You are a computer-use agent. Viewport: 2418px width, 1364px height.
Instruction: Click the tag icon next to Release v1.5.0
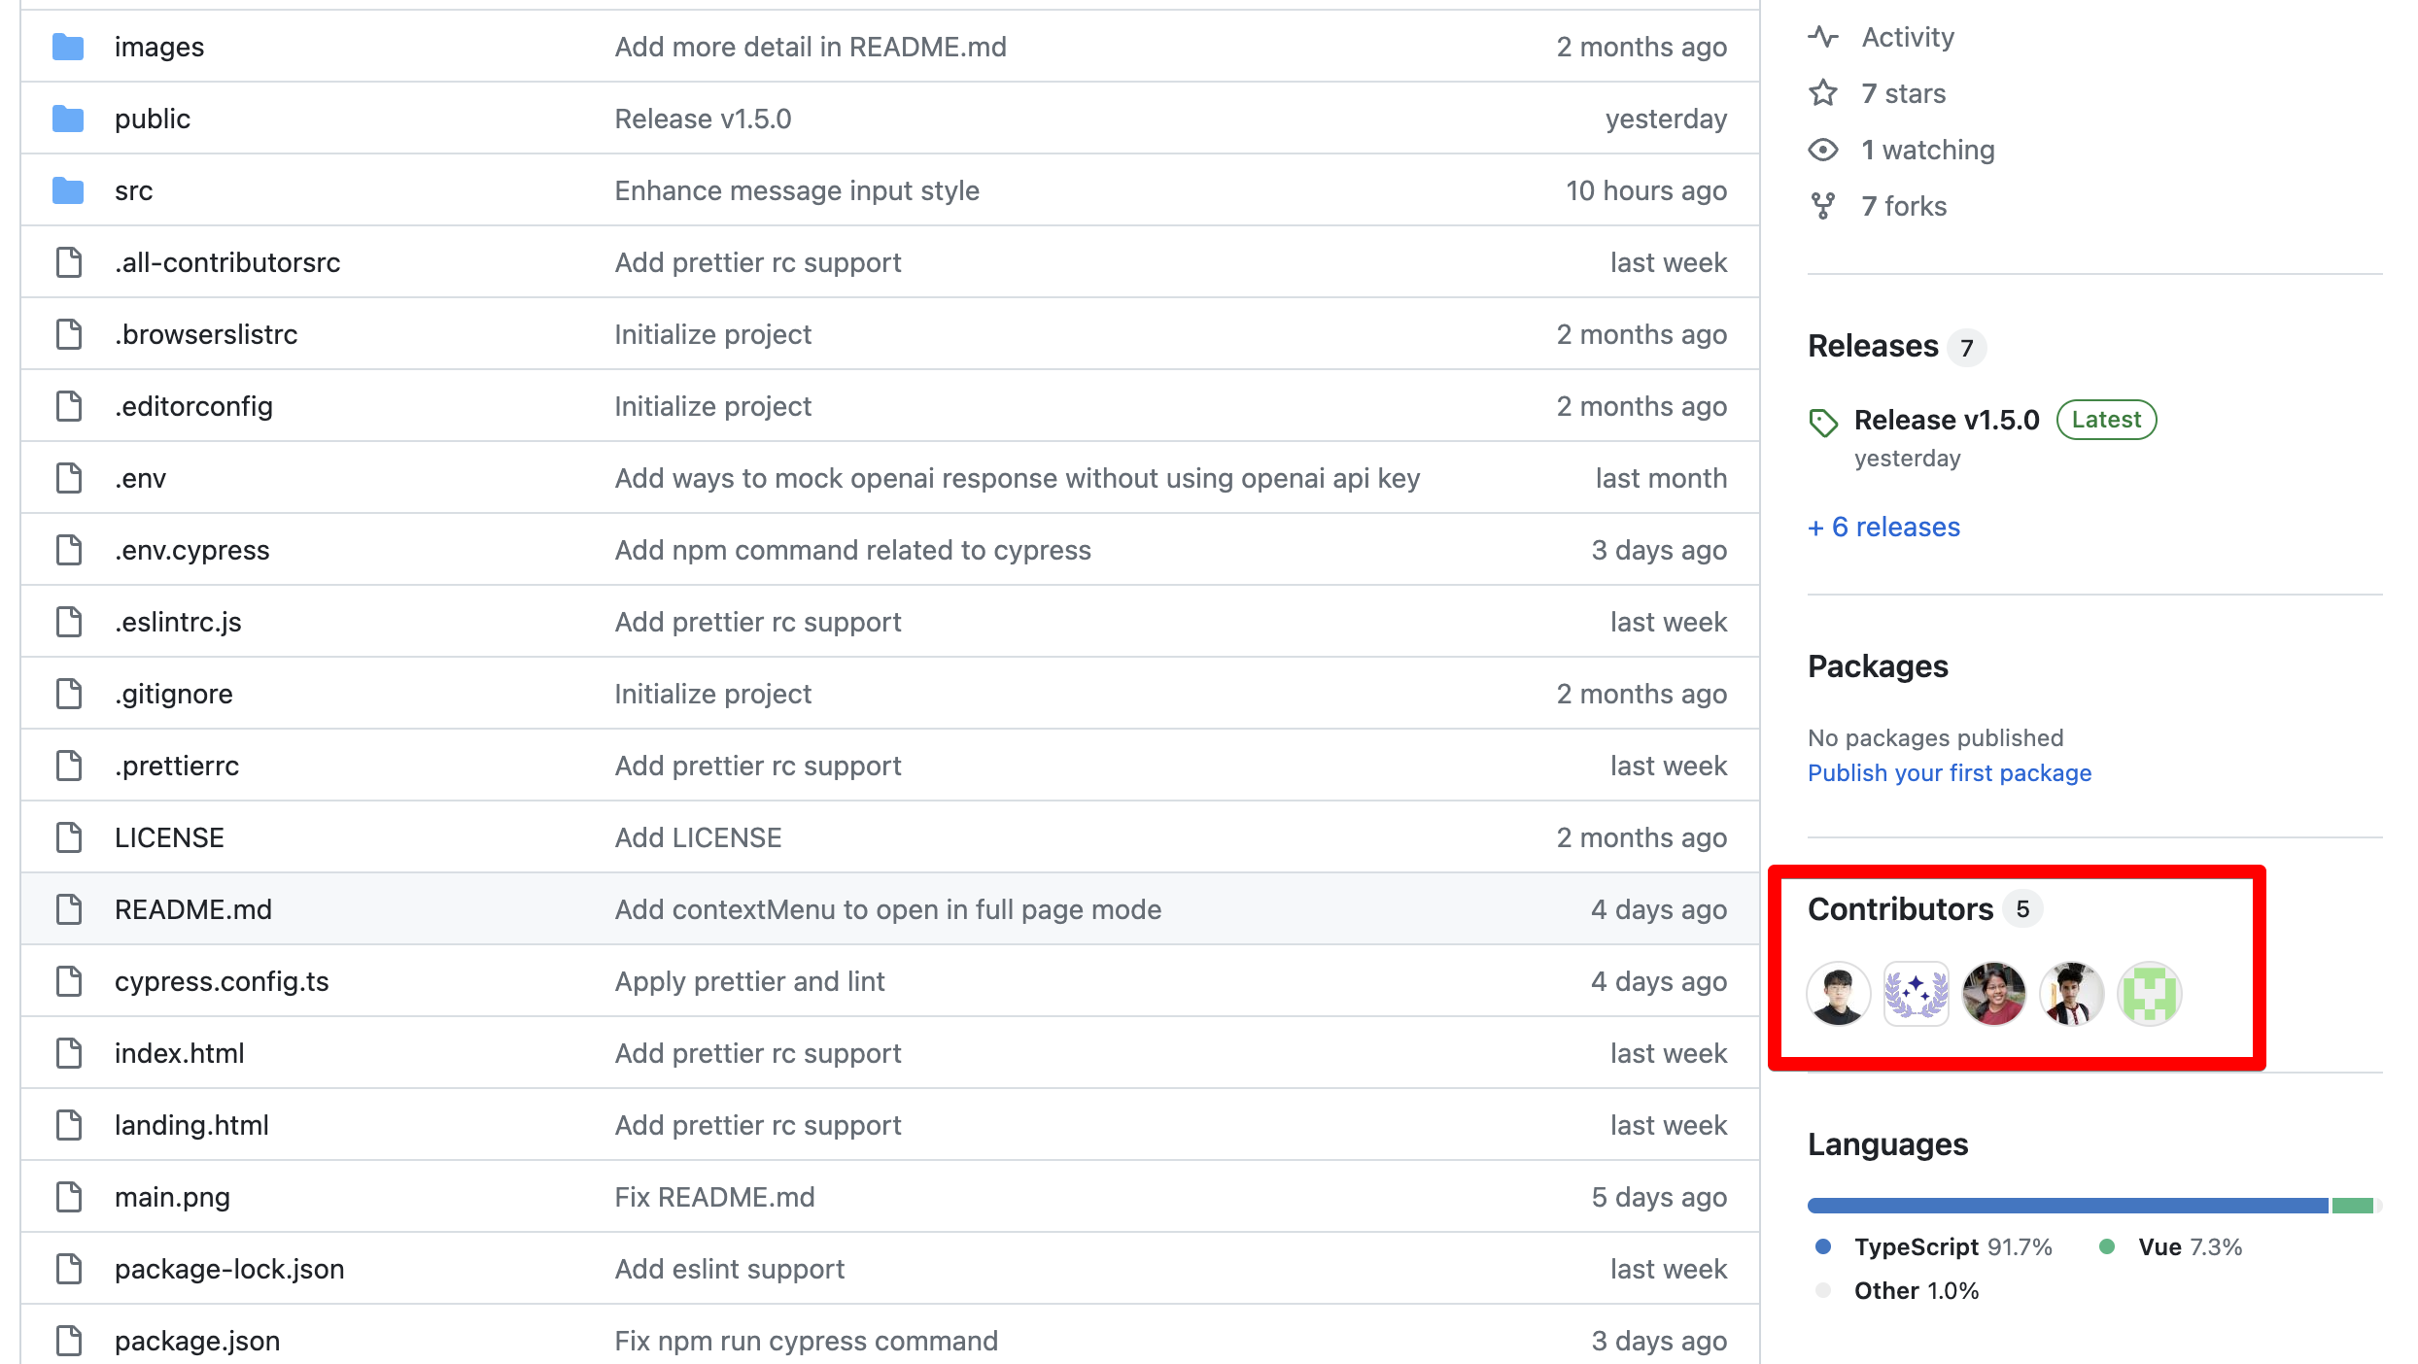tap(1823, 423)
